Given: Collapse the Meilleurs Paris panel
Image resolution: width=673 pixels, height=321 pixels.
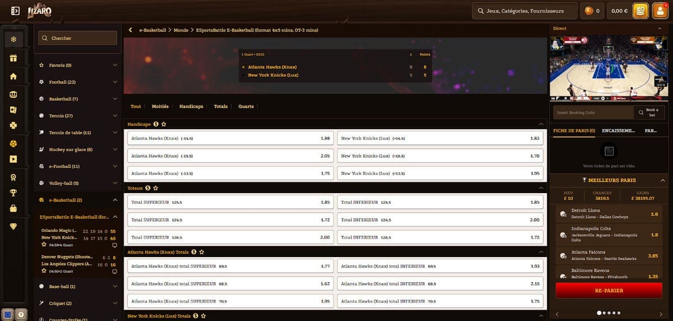Looking at the screenshot, I should pyautogui.click(x=663, y=180).
